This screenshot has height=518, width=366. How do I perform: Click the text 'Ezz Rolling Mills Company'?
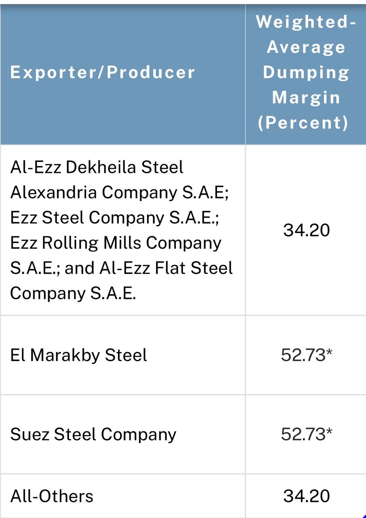pyautogui.click(x=116, y=243)
